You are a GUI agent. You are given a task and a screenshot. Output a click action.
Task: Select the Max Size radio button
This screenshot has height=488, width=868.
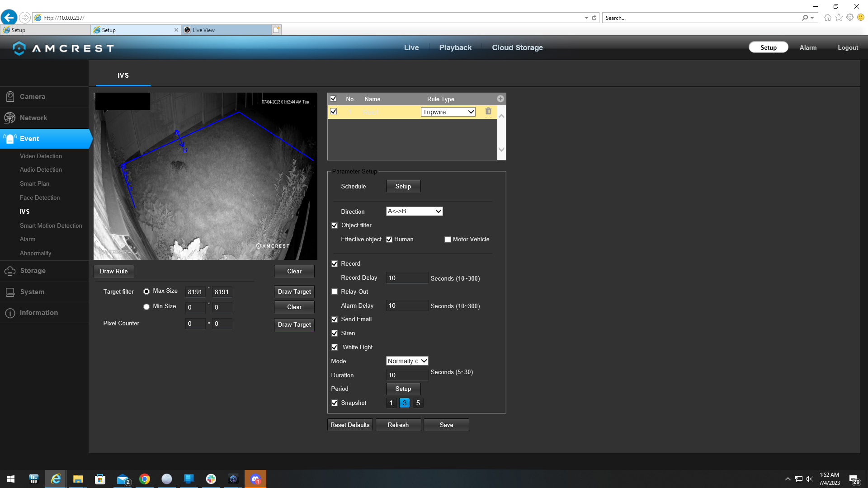coord(146,291)
